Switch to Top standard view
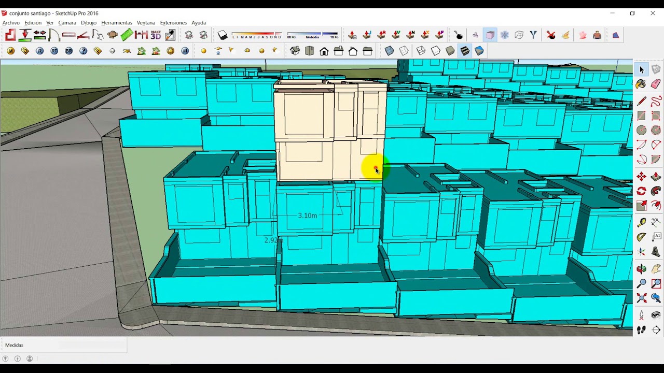Image resolution: width=664 pixels, height=373 pixels. (310, 51)
